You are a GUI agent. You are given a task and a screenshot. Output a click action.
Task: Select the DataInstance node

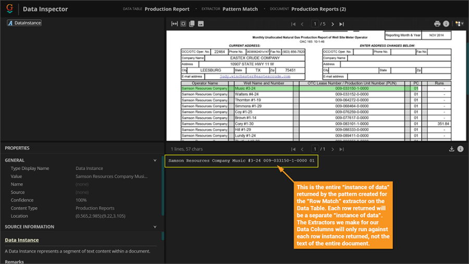tap(24, 23)
